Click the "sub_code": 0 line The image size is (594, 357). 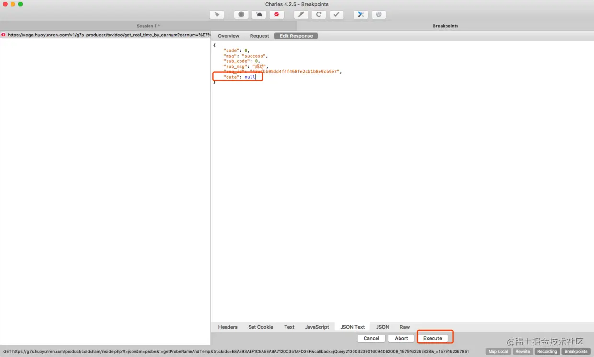coord(241,61)
